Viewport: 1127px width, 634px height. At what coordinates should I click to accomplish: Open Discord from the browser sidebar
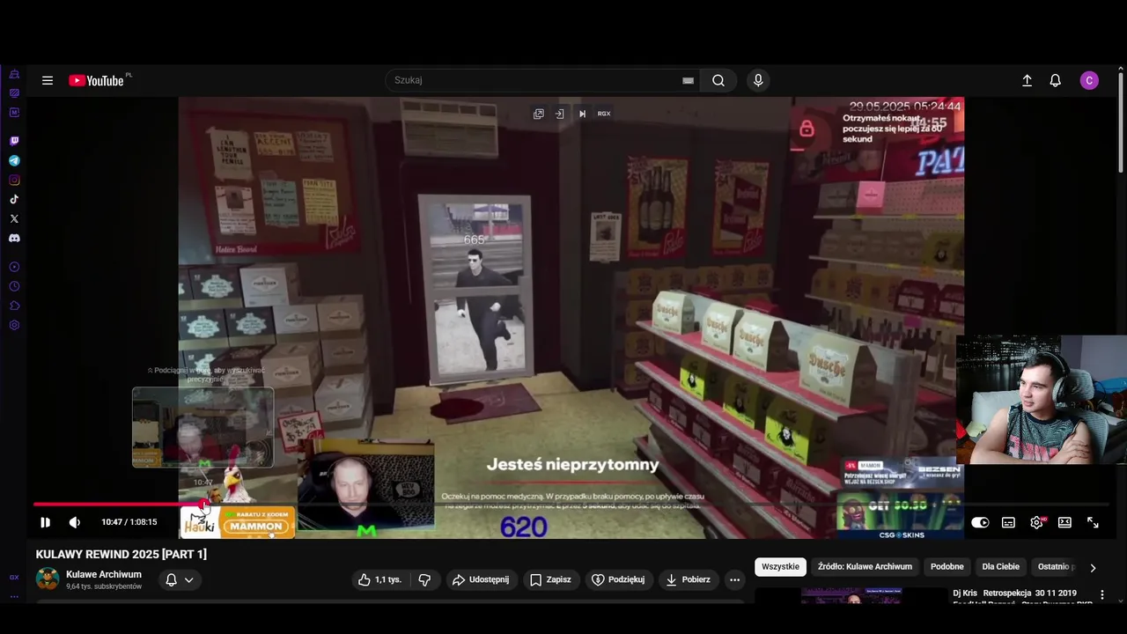tap(14, 238)
